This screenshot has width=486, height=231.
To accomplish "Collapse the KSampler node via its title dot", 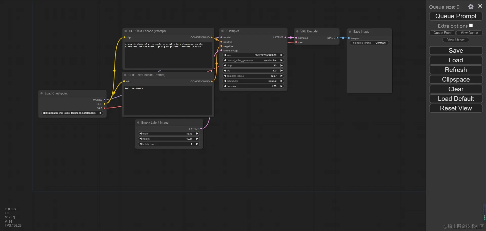I will click(x=222, y=31).
